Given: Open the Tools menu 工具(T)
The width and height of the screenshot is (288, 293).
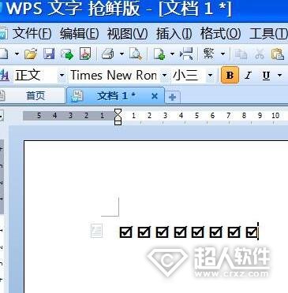Looking at the screenshot, I should pyautogui.click(x=268, y=34).
